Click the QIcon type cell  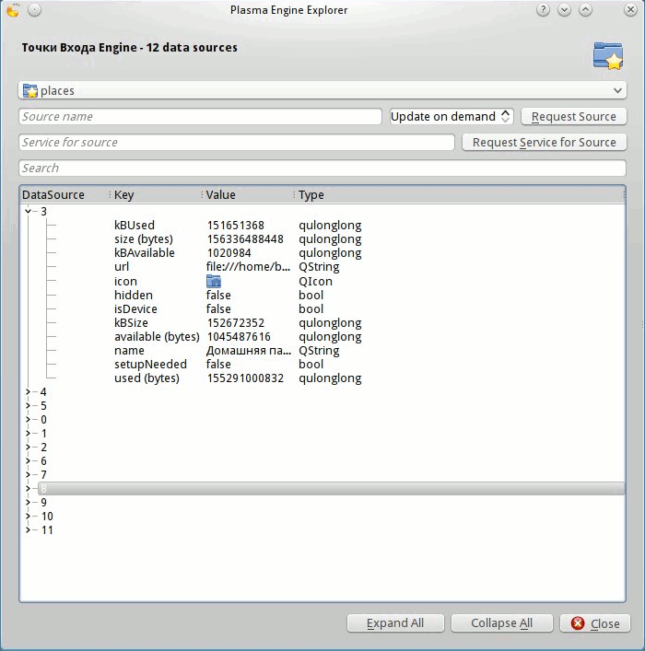click(315, 282)
